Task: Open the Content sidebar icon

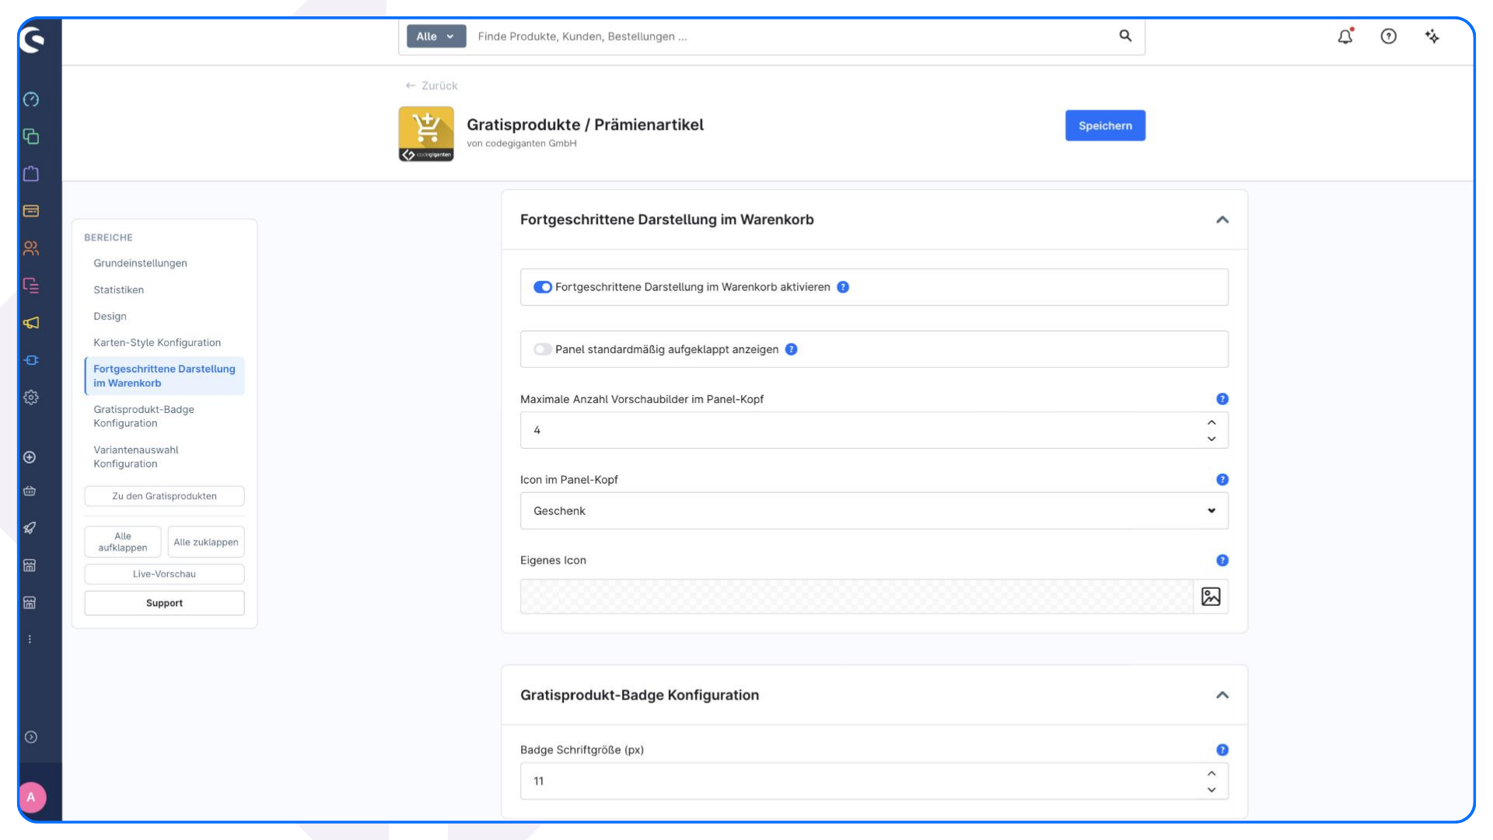Action: click(31, 285)
